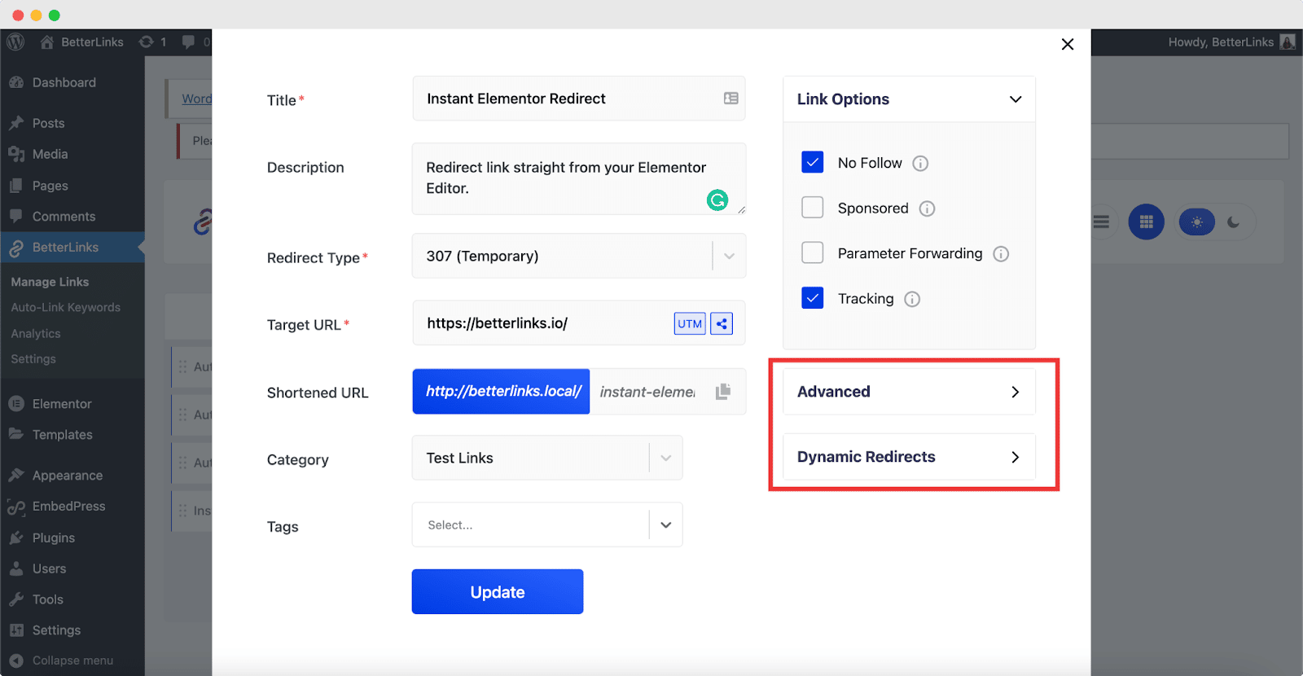Click the share icon beside UTM

click(722, 323)
